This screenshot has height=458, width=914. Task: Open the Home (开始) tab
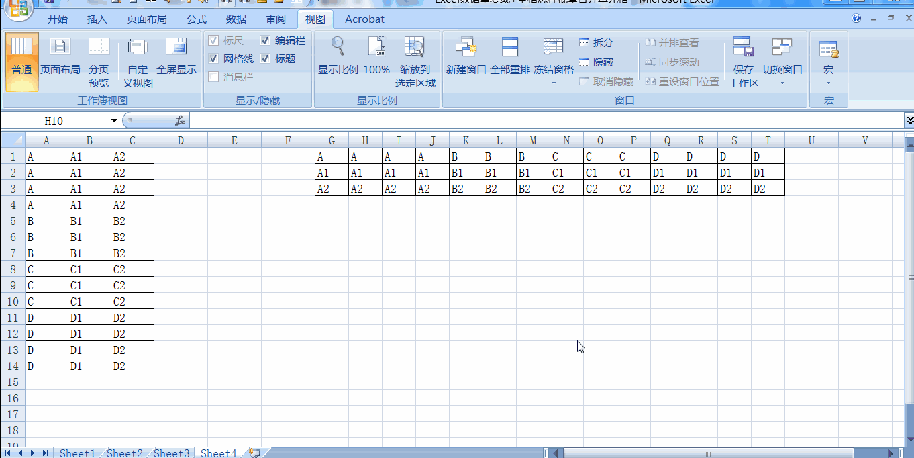click(58, 19)
